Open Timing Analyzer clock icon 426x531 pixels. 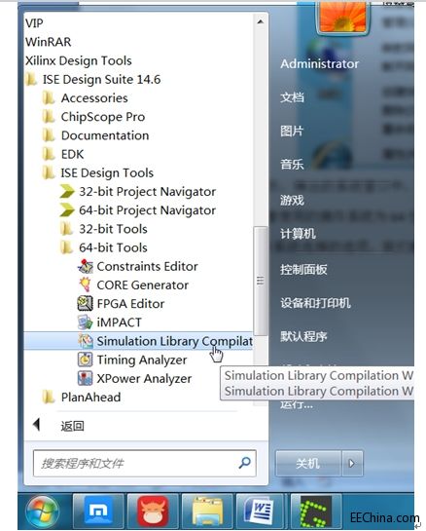(x=86, y=360)
